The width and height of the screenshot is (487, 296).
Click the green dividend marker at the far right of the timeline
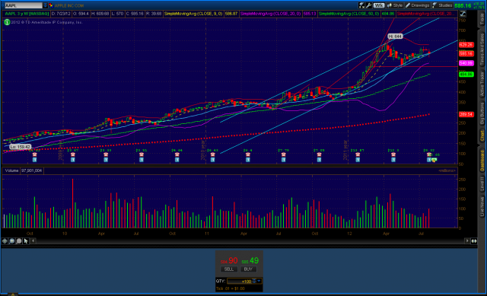click(434, 160)
